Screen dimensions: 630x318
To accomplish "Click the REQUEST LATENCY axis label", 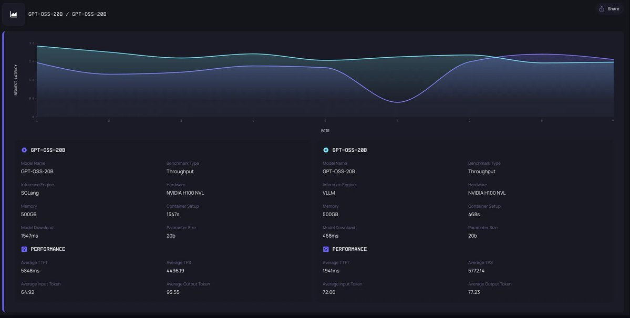I will point(16,80).
